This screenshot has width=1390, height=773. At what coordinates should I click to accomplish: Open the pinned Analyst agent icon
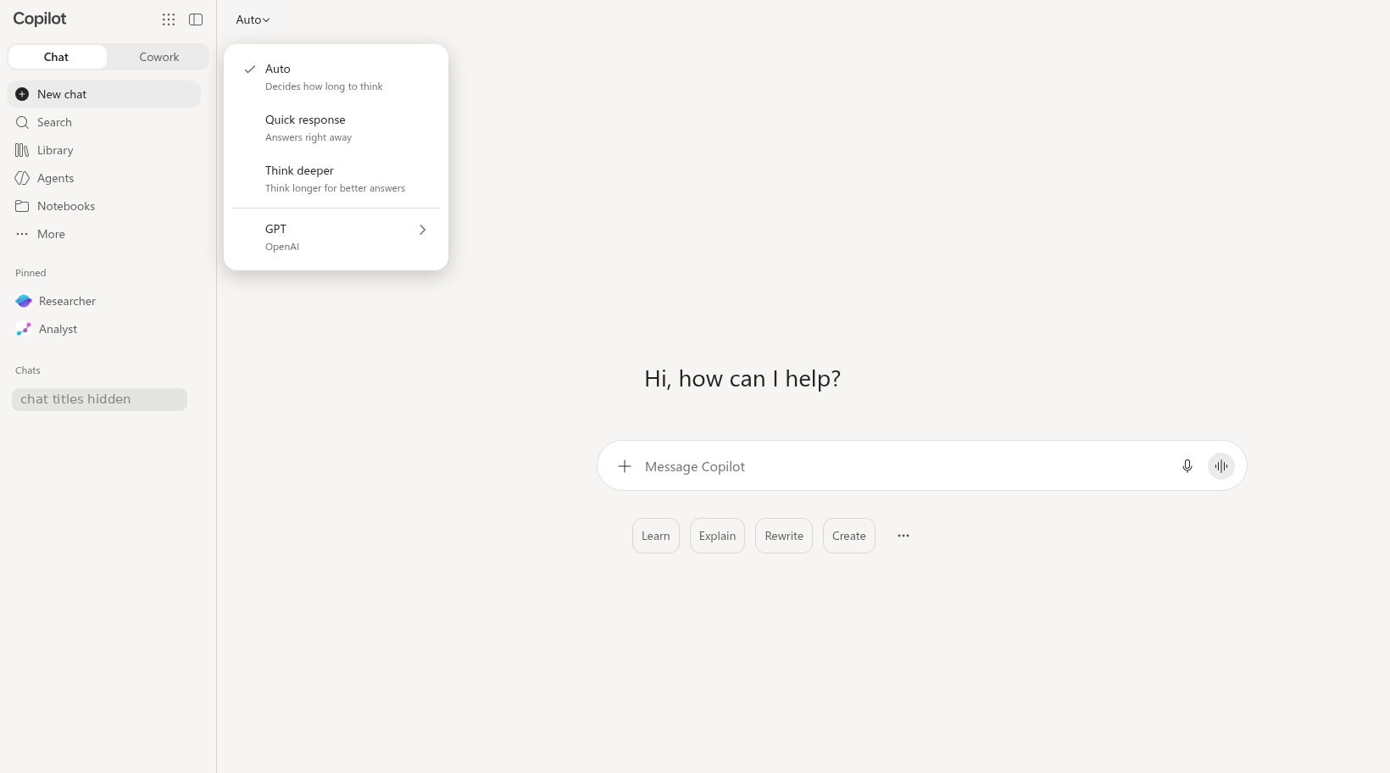[x=24, y=329]
